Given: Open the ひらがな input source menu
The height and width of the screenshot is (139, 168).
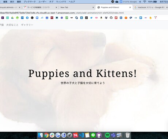Looking at the screenshot, I should (x=128, y=1).
